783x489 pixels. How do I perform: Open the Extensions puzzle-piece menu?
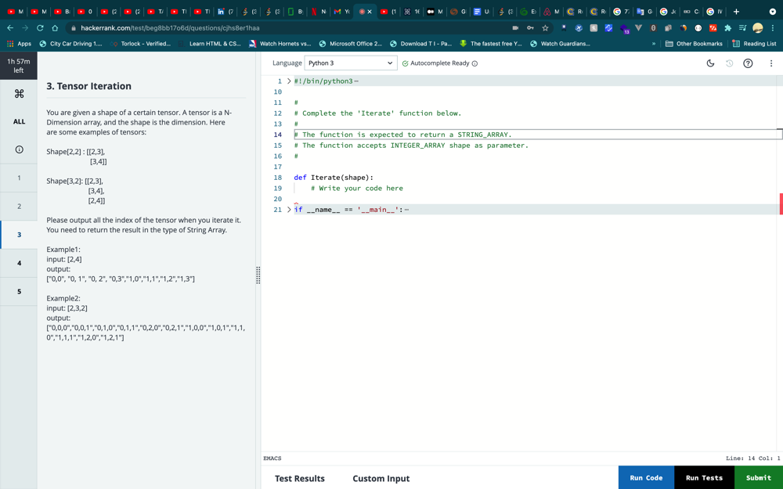[727, 28]
